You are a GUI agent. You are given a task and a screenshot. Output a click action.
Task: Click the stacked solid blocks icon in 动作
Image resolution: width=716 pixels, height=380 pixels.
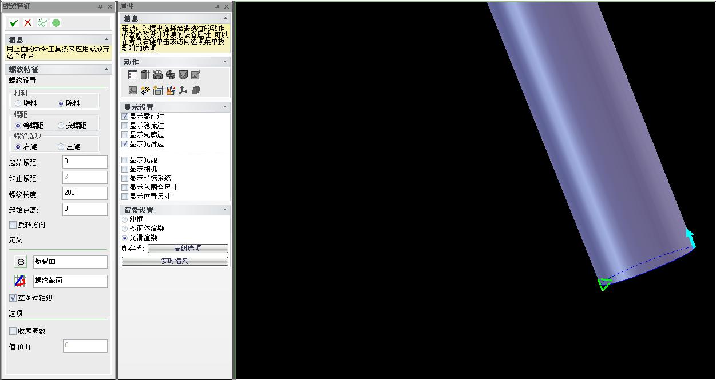coord(196,90)
